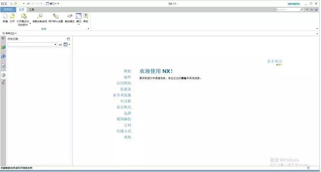Minimize the ribbon with the caret icon
The height and width of the screenshot is (172, 321).
(312, 10)
